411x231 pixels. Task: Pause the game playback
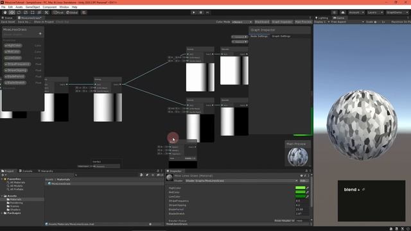point(201,12)
